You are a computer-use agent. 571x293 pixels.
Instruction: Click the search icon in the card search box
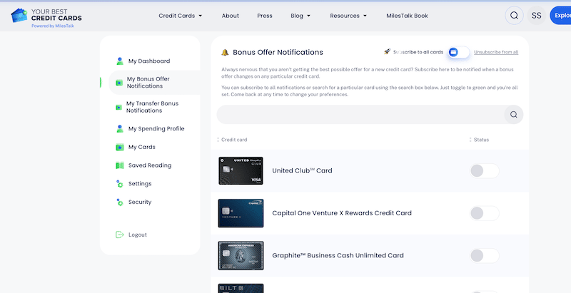pyautogui.click(x=513, y=115)
